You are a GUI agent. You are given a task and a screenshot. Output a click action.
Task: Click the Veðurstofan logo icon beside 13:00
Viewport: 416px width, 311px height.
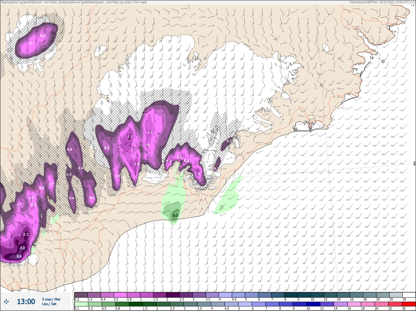(x=6, y=302)
